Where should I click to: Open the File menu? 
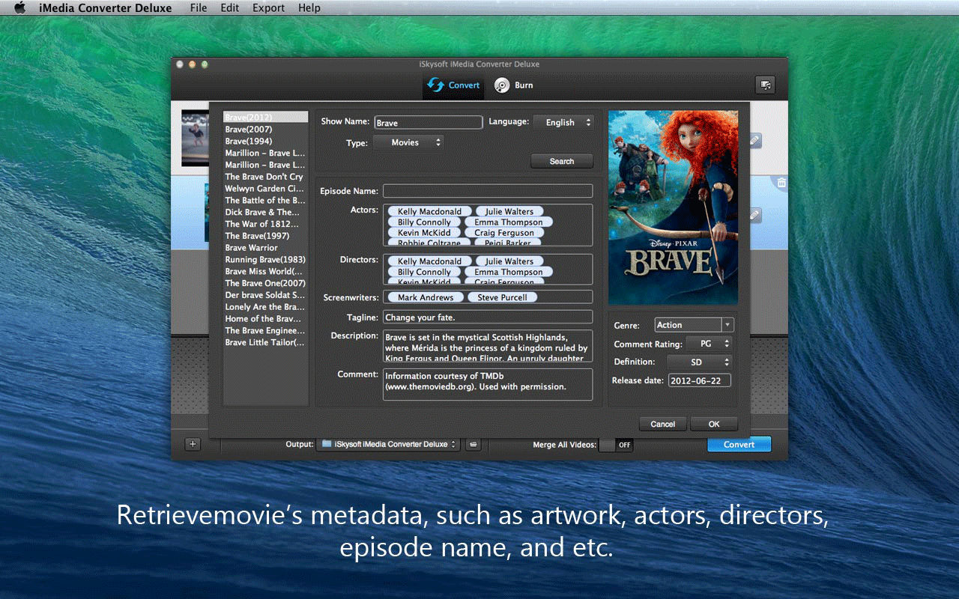click(x=199, y=7)
